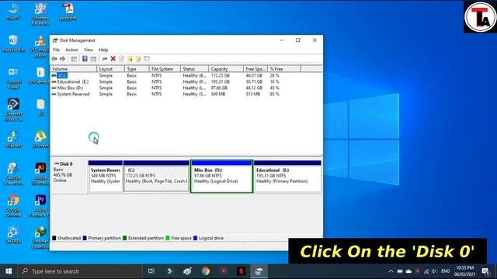The height and width of the screenshot is (279, 497).
Task: Open the Adobe Premiere Pro desktop icon
Action: [x=40, y=205]
